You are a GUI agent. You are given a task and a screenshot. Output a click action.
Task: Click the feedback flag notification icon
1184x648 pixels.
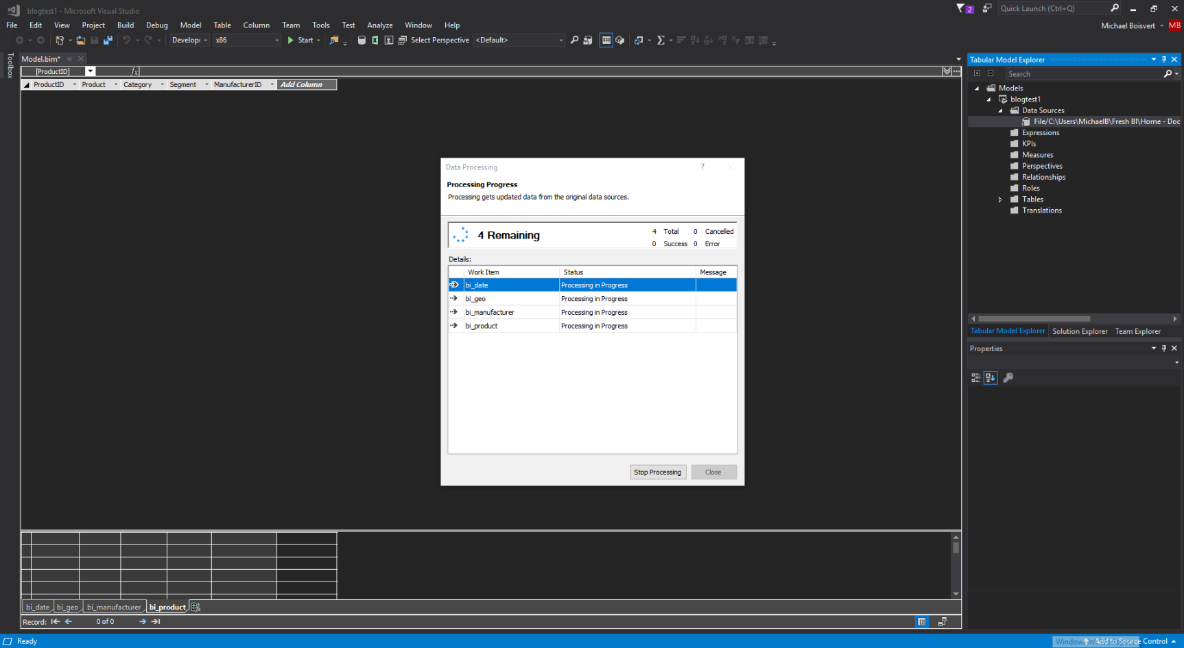[965, 8]
